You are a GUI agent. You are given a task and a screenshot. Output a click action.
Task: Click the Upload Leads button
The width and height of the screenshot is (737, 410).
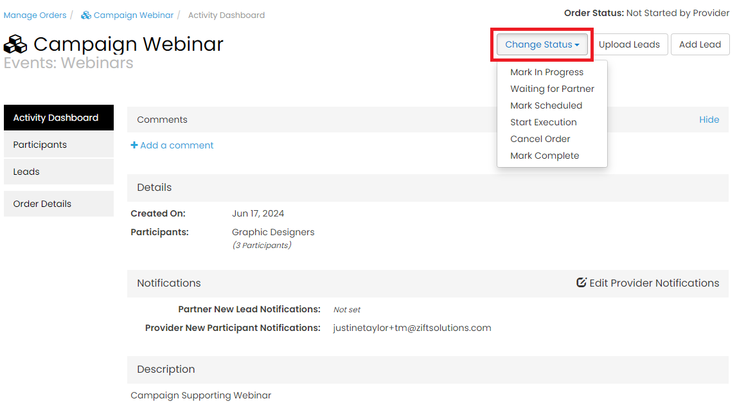(629, 44)
